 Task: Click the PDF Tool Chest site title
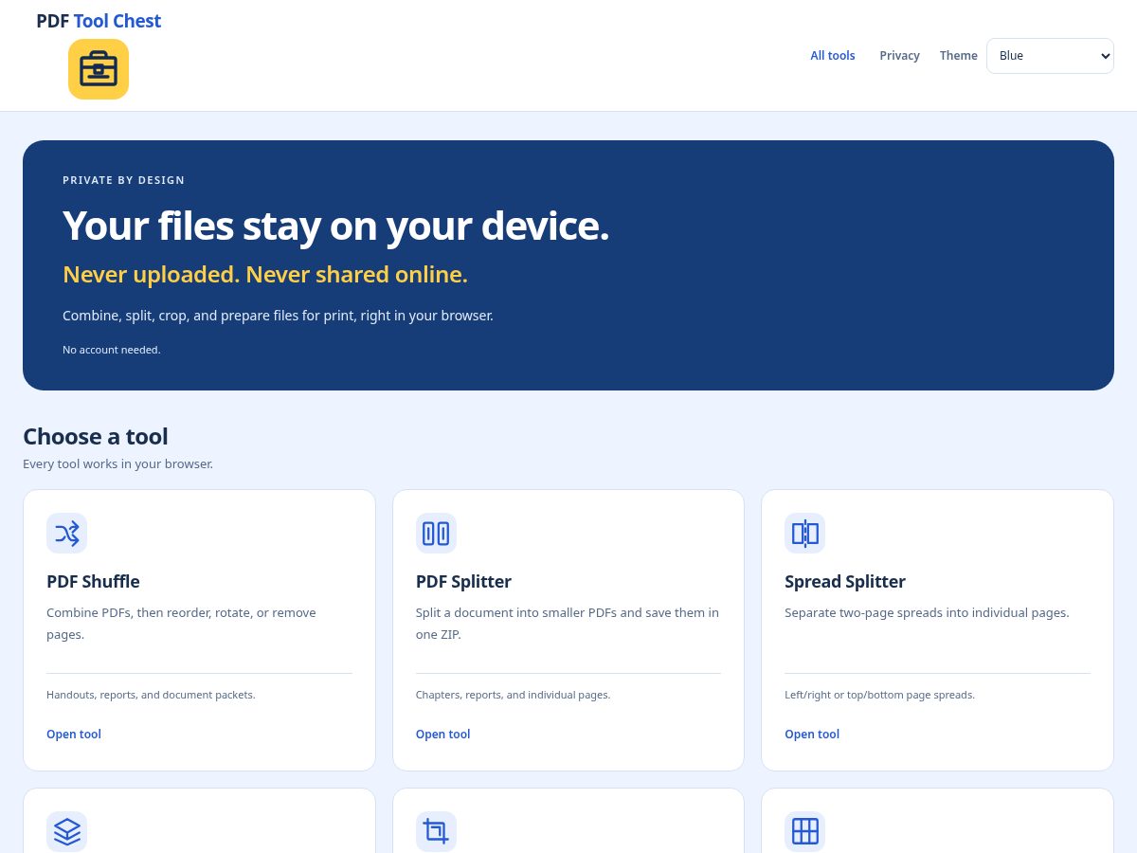click(x=99, y=21)
